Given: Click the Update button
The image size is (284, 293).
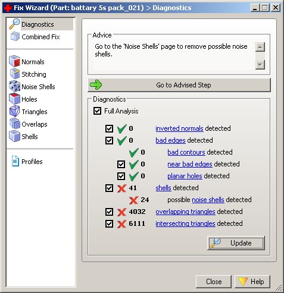Looking at the screenshot, I should tap(236, 243).
